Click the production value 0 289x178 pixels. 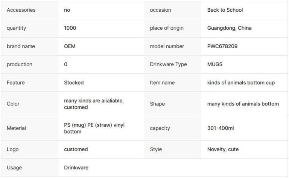pos(66,64)
